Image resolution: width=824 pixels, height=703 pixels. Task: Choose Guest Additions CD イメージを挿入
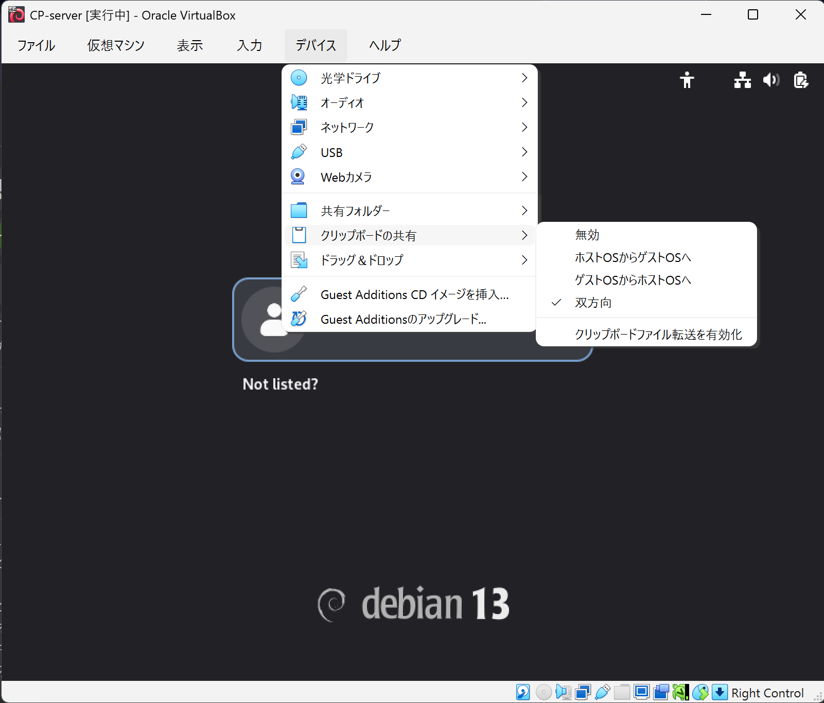point(410,294)
